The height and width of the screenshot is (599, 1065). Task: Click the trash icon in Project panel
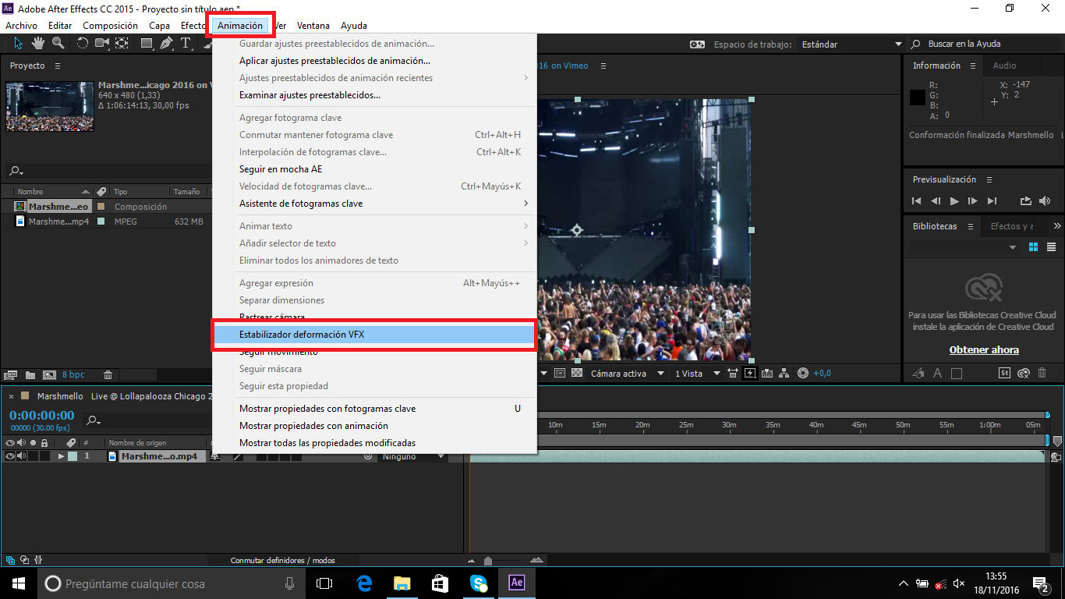[108, 375]
